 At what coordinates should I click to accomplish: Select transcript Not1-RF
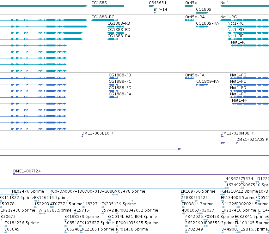pos(250,45)
